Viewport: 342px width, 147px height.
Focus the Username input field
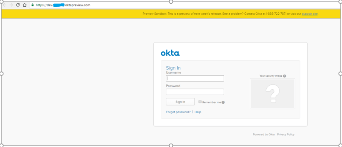(x=195, y=79)
